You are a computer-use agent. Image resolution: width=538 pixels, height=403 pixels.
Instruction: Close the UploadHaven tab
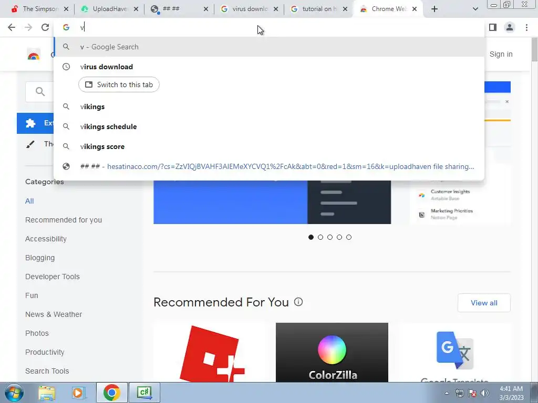[136, 9]
